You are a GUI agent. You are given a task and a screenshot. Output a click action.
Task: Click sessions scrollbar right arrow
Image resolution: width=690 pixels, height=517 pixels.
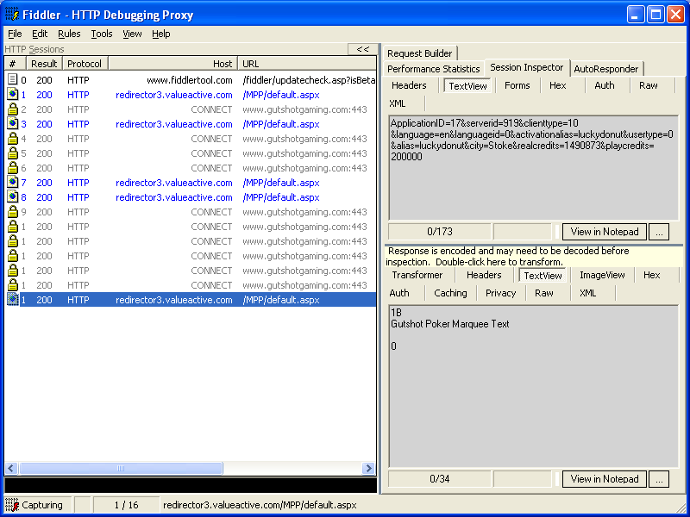[369, 468]
